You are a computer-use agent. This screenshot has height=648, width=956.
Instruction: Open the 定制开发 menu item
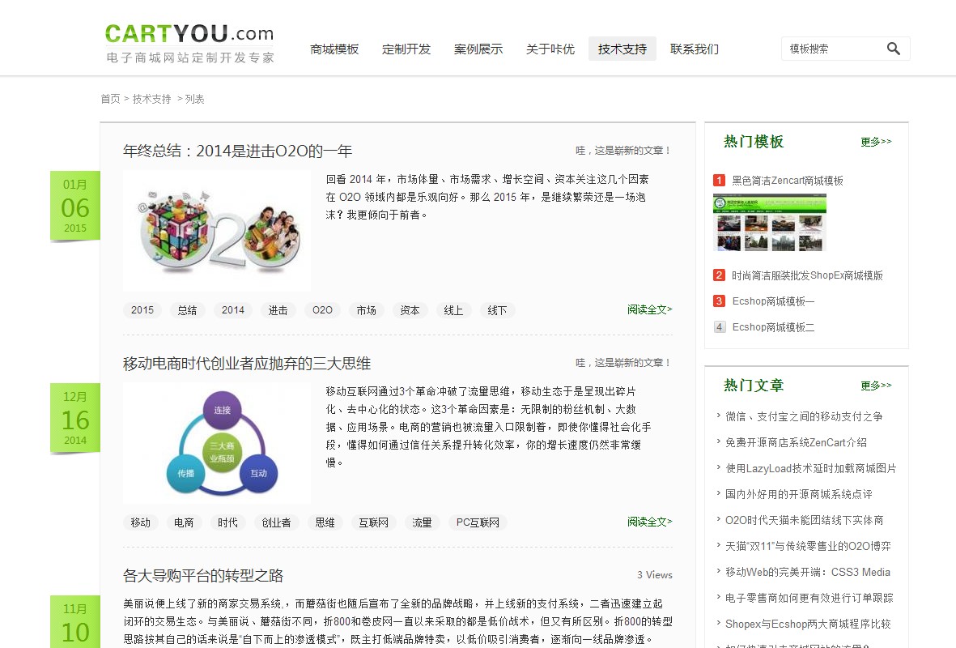406,49
